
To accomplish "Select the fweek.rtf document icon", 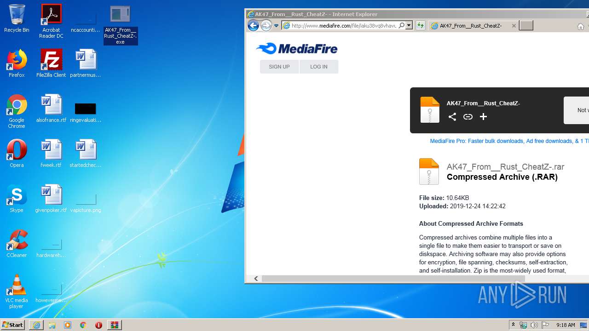I will click(x=51, y=154).
